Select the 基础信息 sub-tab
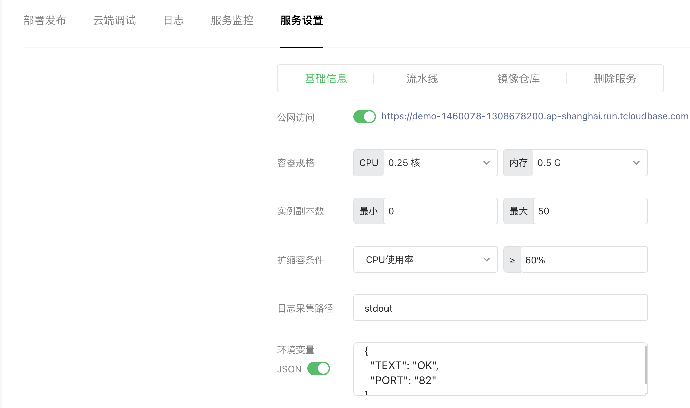 pyautogui.click(x=326, y=79)
